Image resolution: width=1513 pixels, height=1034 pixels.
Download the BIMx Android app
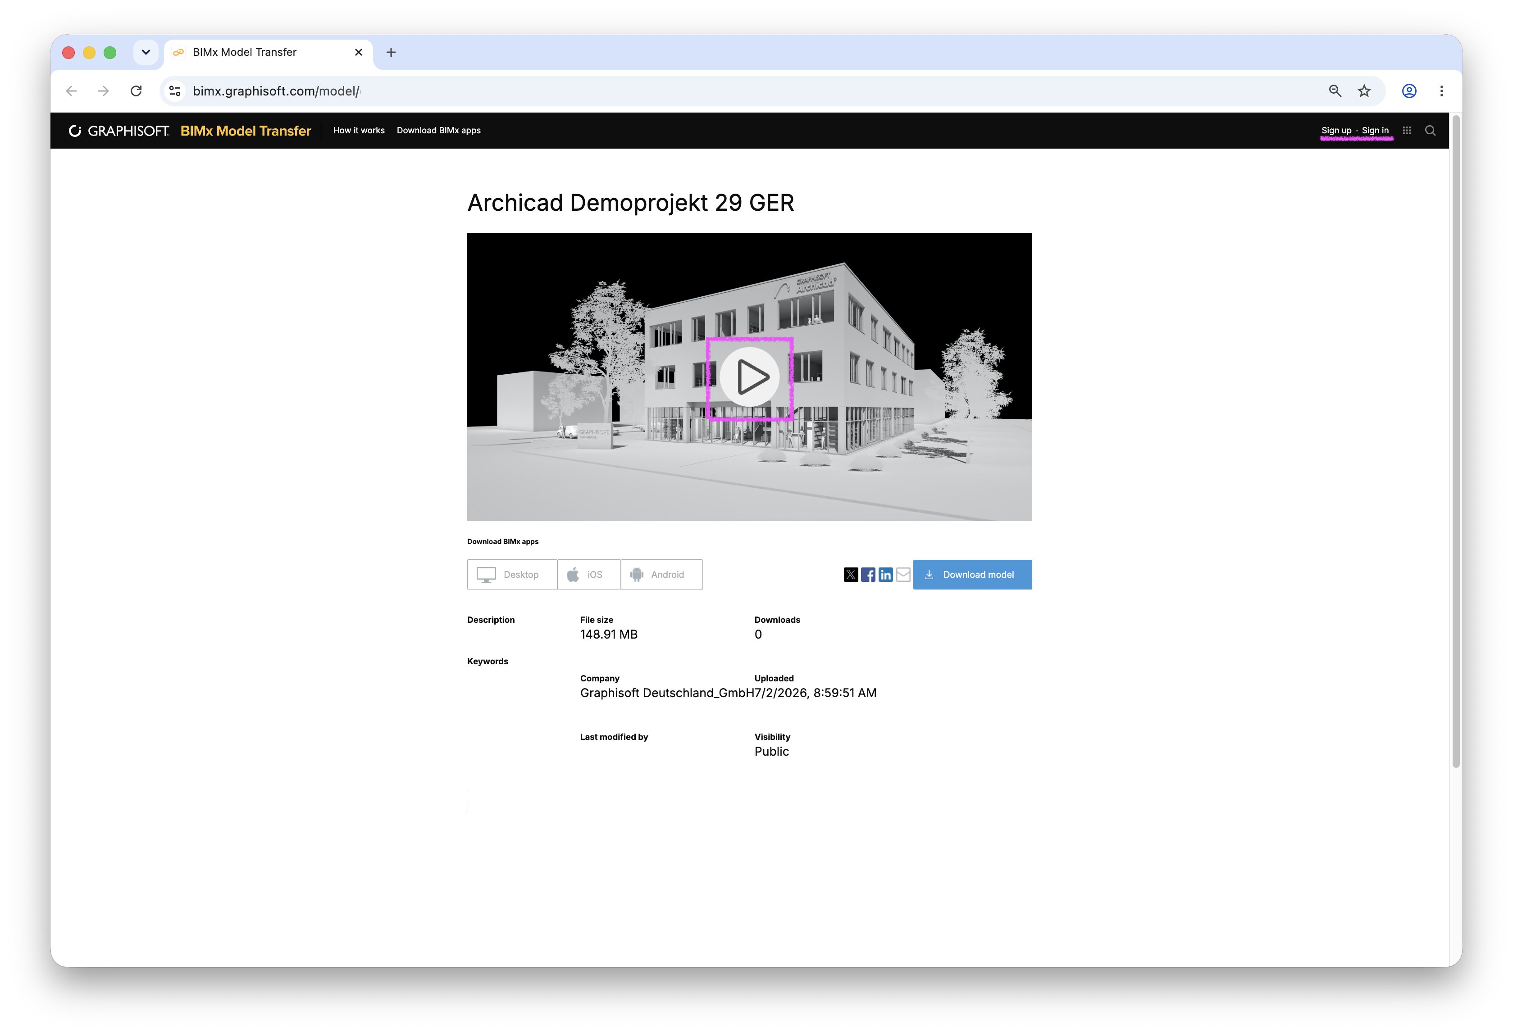pyautogui.click(x=661, y=575)
